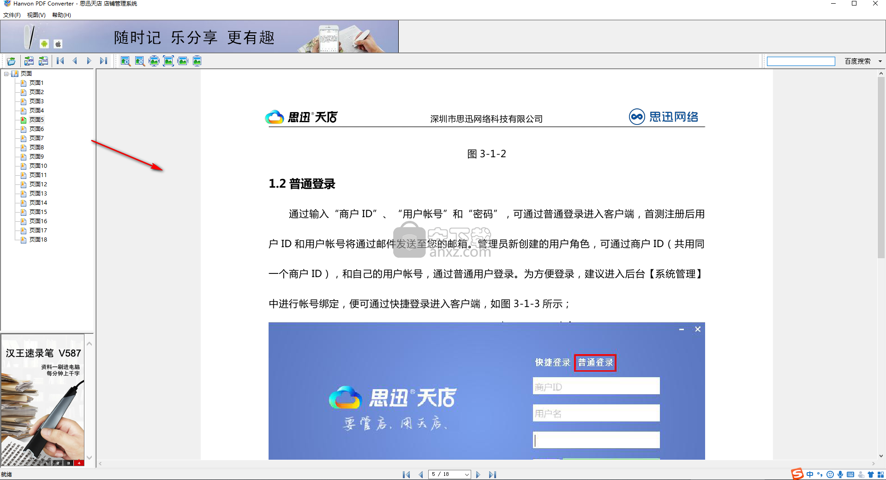Collapse the 页面 tree root node
Viewport: 886px width, 480px height.
click(6, 74)
